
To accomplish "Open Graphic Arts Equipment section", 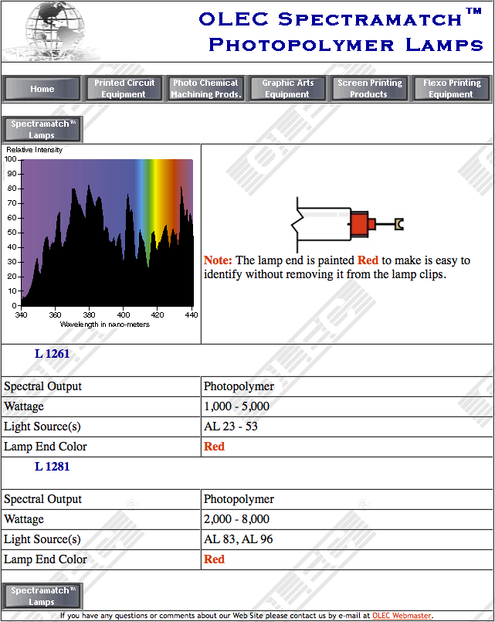I will pos(288,88).
